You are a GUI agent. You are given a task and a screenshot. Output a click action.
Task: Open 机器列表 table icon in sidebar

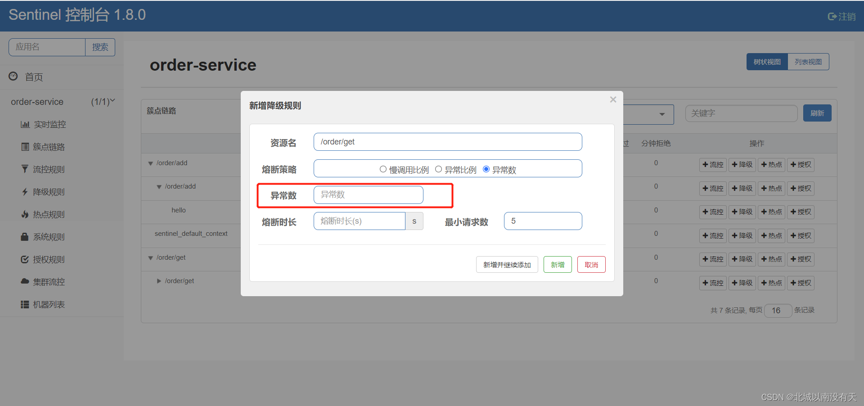click(x=25, y=305)
